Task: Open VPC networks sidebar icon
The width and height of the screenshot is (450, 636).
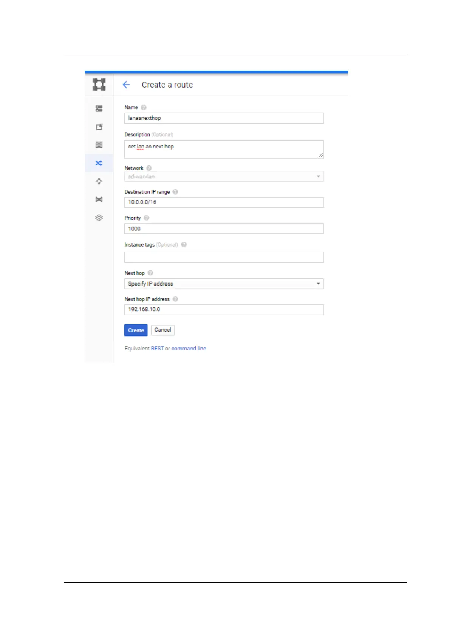Action: click(x=99, y=109)
